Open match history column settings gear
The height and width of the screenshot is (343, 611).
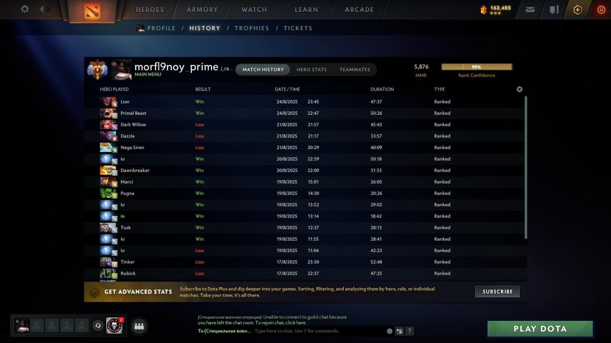519,89
